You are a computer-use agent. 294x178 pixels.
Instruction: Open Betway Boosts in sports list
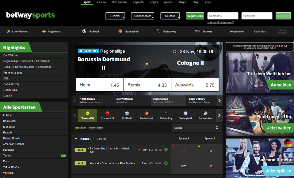click(34, 138)
